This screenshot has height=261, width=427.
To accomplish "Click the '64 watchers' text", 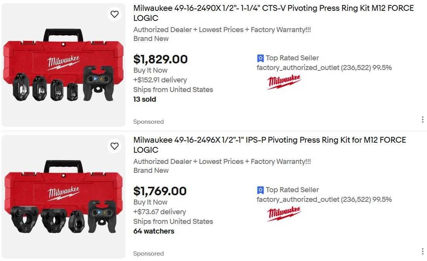I will pyautogui.click(x=154, y=231).
